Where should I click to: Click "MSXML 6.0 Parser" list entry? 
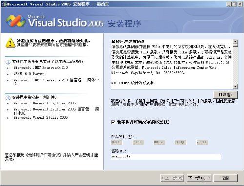coord(29,74)
